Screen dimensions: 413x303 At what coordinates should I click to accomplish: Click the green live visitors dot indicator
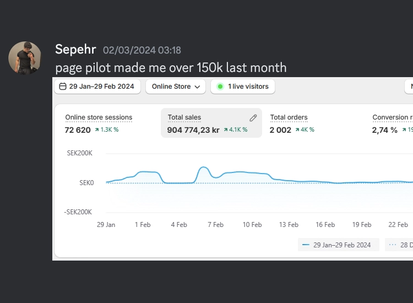coord(220,86)
